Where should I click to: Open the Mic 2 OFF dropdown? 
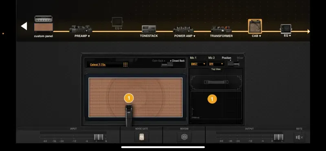216,64
